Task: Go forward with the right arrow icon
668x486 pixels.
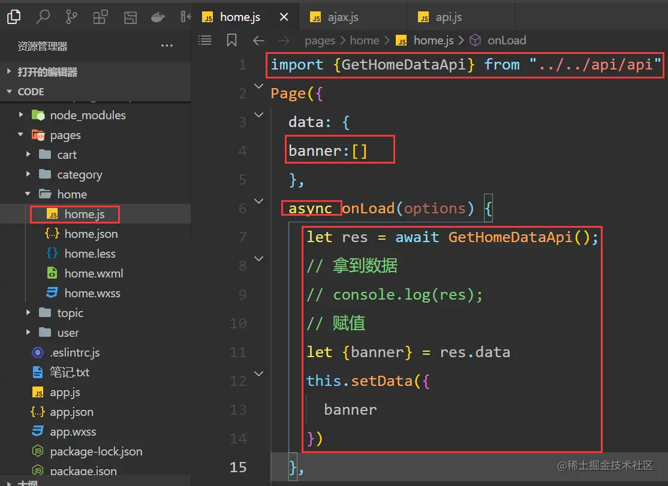Action: coord(284,41)
